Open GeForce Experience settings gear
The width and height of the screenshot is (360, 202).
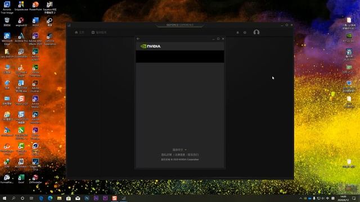245,33
